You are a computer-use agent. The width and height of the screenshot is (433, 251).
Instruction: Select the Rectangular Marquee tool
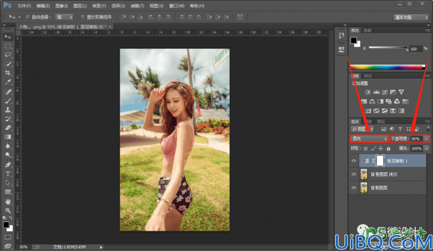point(8,46)
